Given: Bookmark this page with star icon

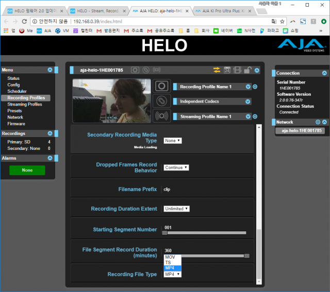Looking at the screenshot, I should 282,22.
